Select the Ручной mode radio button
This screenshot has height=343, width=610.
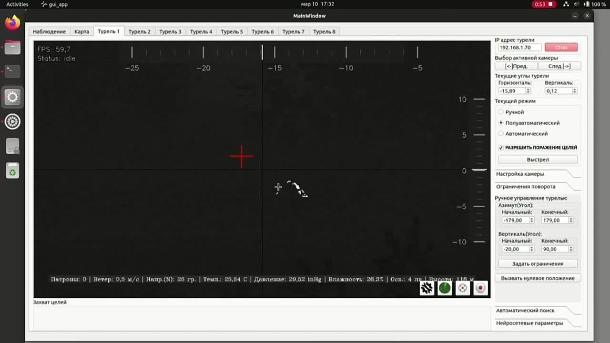click(x=501, y=112)
